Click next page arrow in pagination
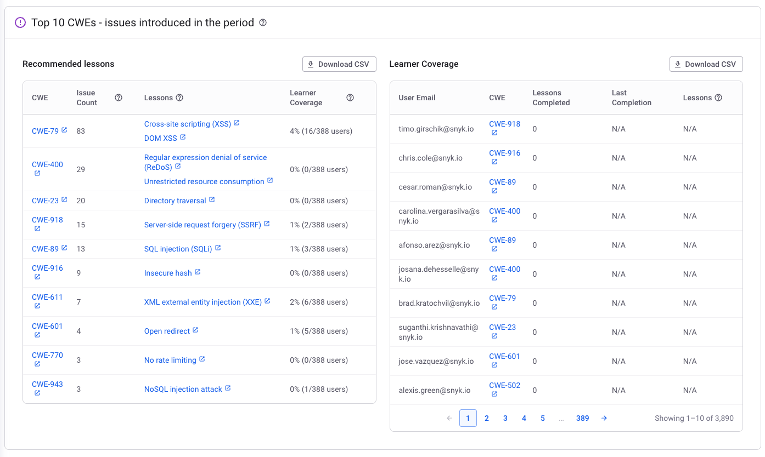Viewport: 765px width, 457px height. point(604,418)
